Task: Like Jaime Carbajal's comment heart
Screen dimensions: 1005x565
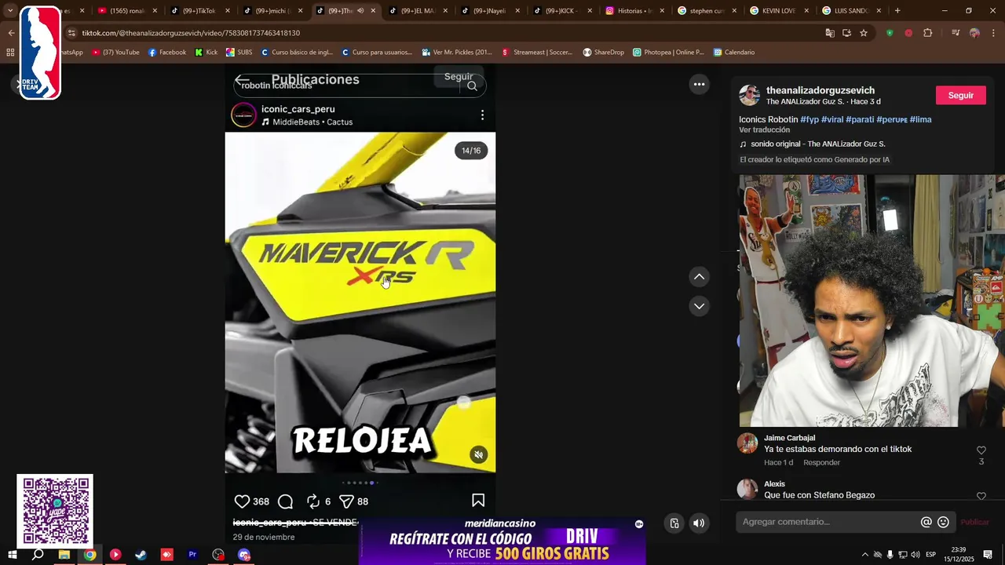Action: (981, 450)
